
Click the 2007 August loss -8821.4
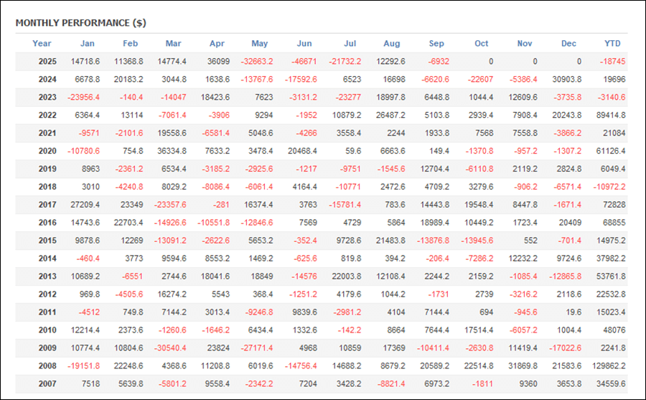pyautogui.click(x=392, y=383)
